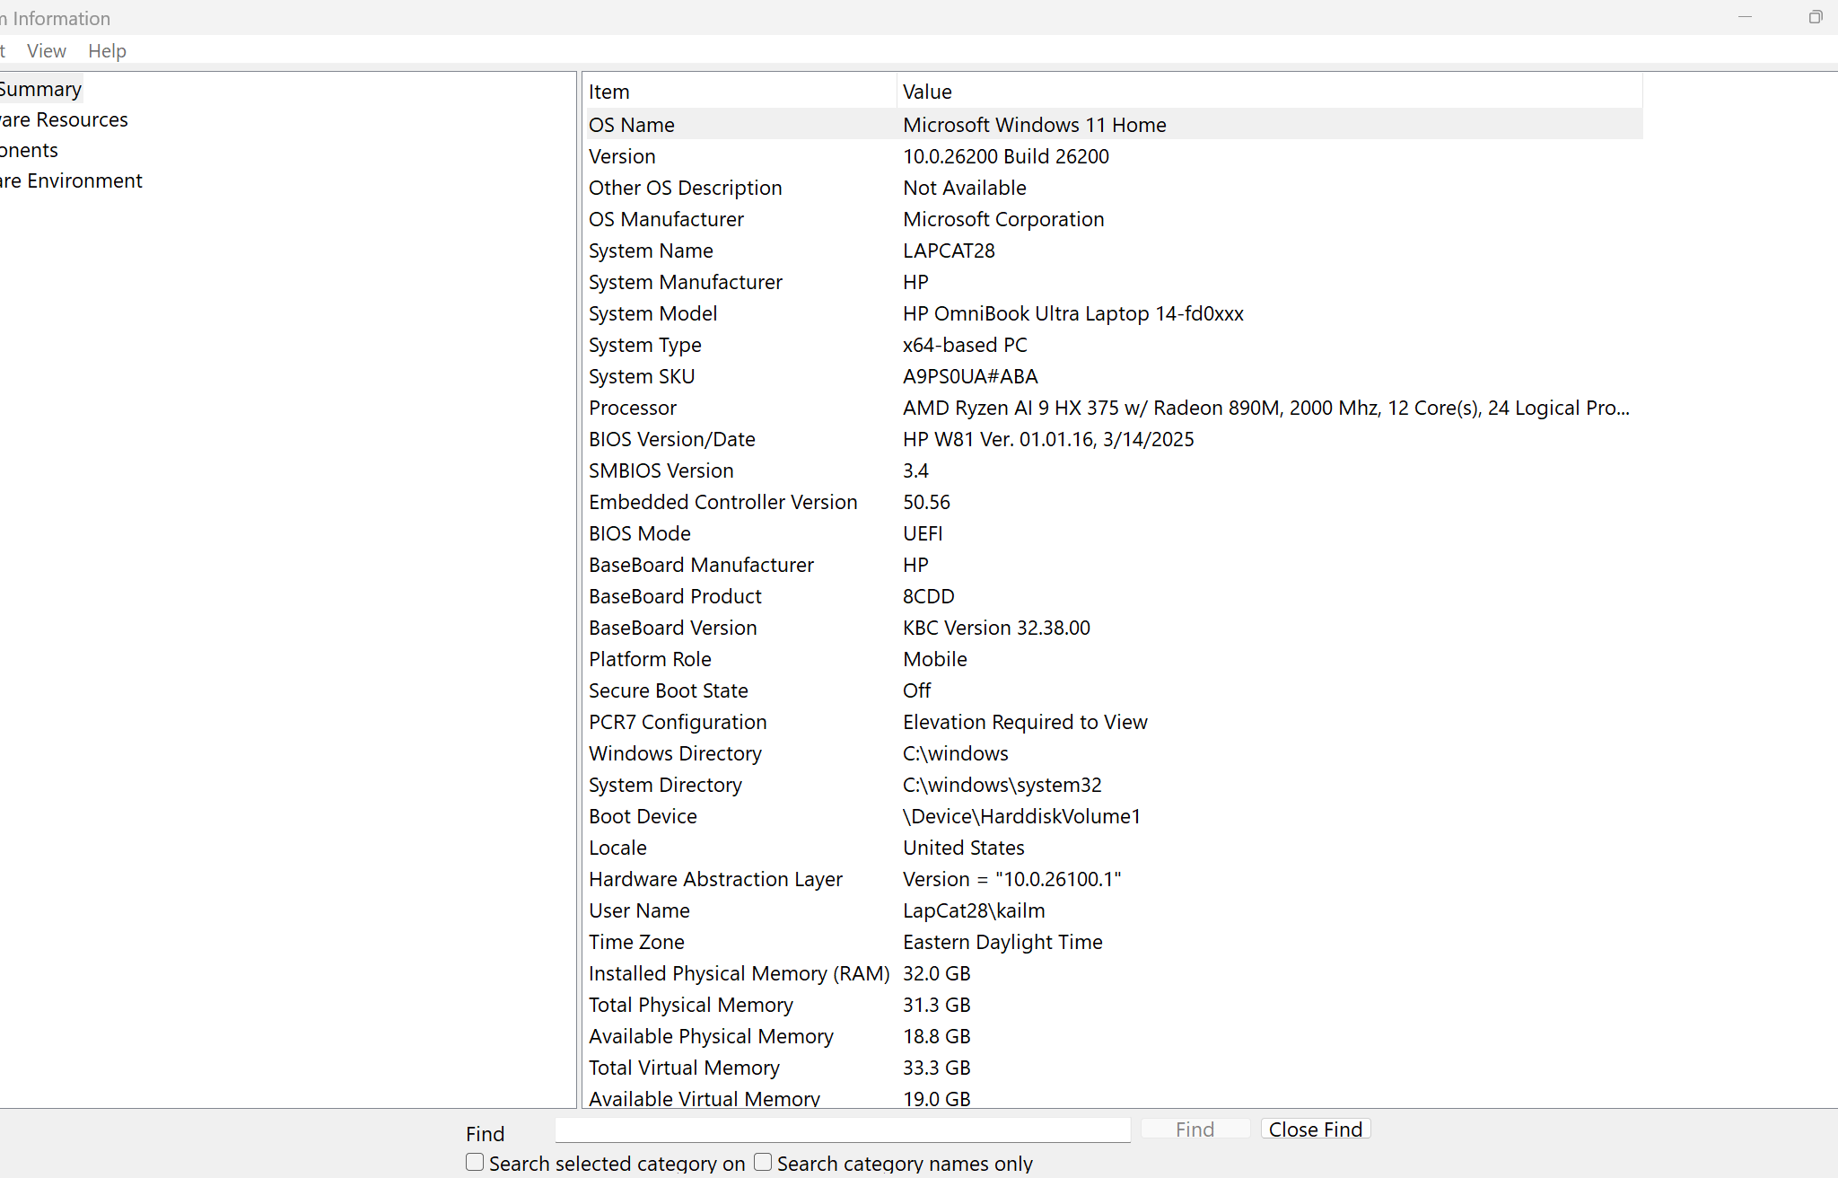
Task: Select the System Name row
Action: tap(1115, 251)
